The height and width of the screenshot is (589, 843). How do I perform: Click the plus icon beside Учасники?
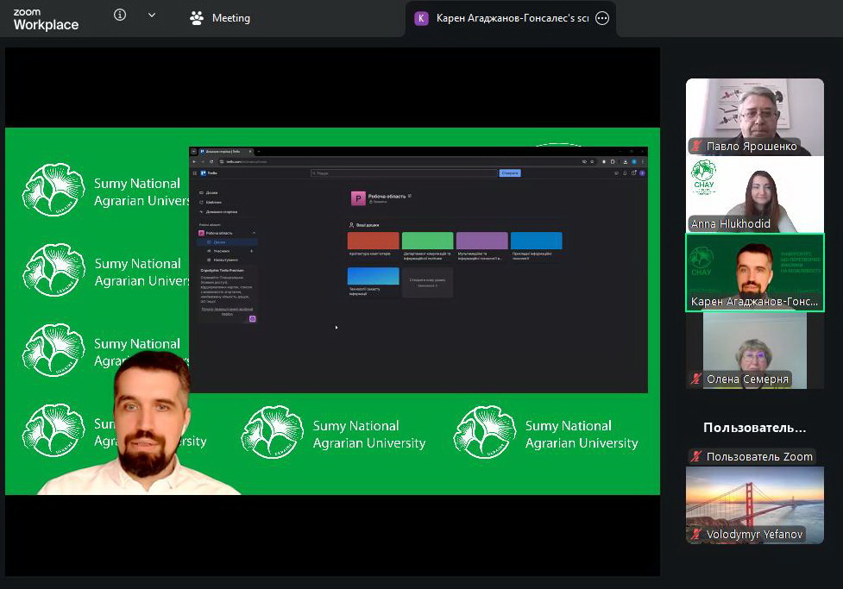coord(251,251)
